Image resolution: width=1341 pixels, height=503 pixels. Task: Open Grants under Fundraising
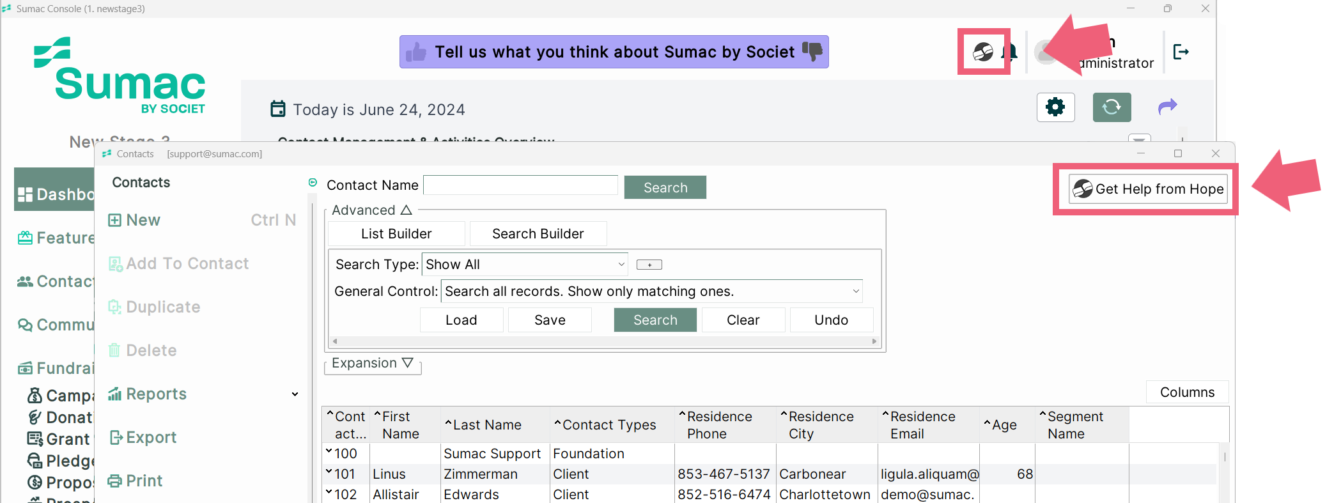coord(59,439)
